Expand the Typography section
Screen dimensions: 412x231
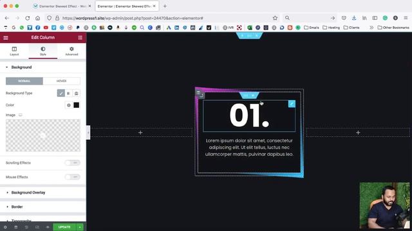(x=43, y=219)
